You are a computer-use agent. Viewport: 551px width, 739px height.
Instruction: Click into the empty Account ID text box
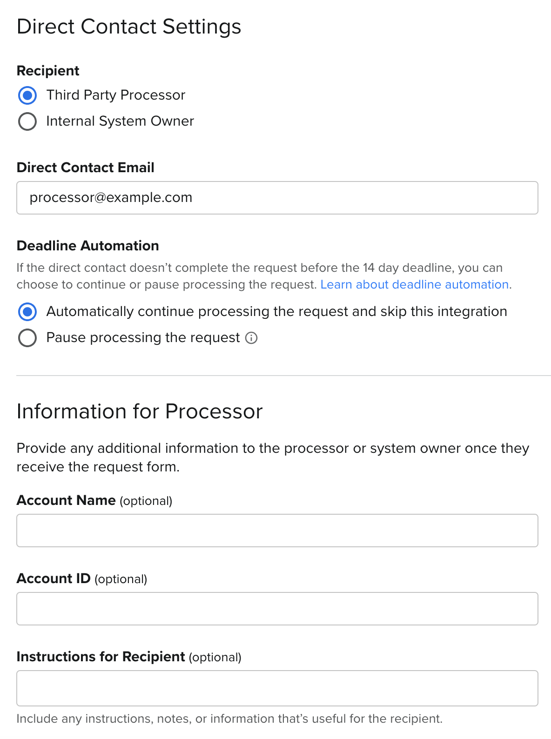tap(277, 609)
